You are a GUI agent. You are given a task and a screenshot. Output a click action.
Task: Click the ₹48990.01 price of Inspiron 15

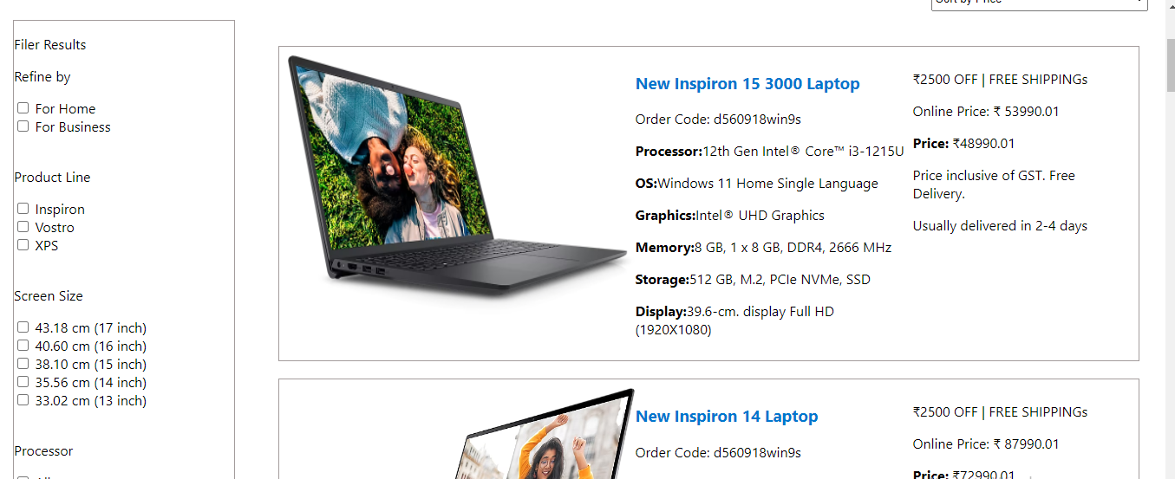(x=983, y=144)
